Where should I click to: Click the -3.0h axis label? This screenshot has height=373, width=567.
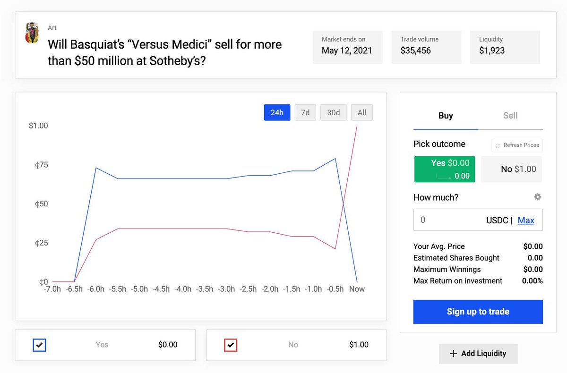226,289
